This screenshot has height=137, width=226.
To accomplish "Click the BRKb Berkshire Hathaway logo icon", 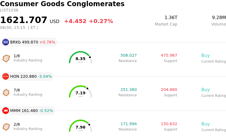I will click(x=6, y=42).
